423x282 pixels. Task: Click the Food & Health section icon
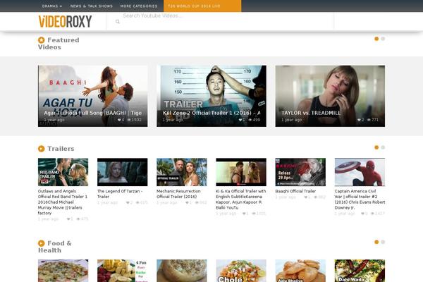(x=42, y=243)
